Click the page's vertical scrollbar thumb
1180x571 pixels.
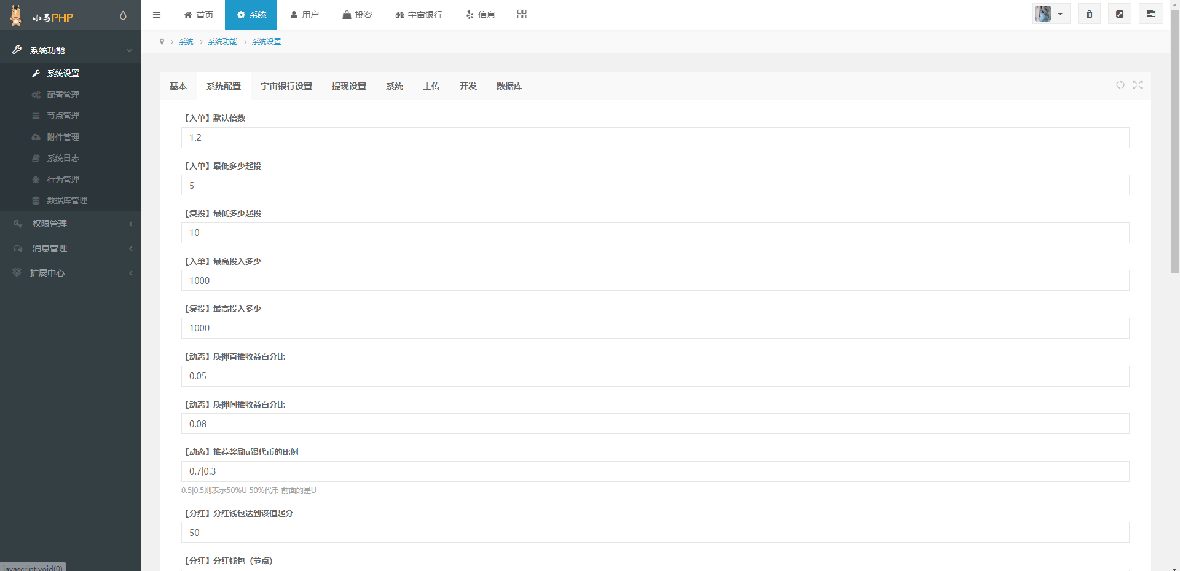coord(1174,141)
